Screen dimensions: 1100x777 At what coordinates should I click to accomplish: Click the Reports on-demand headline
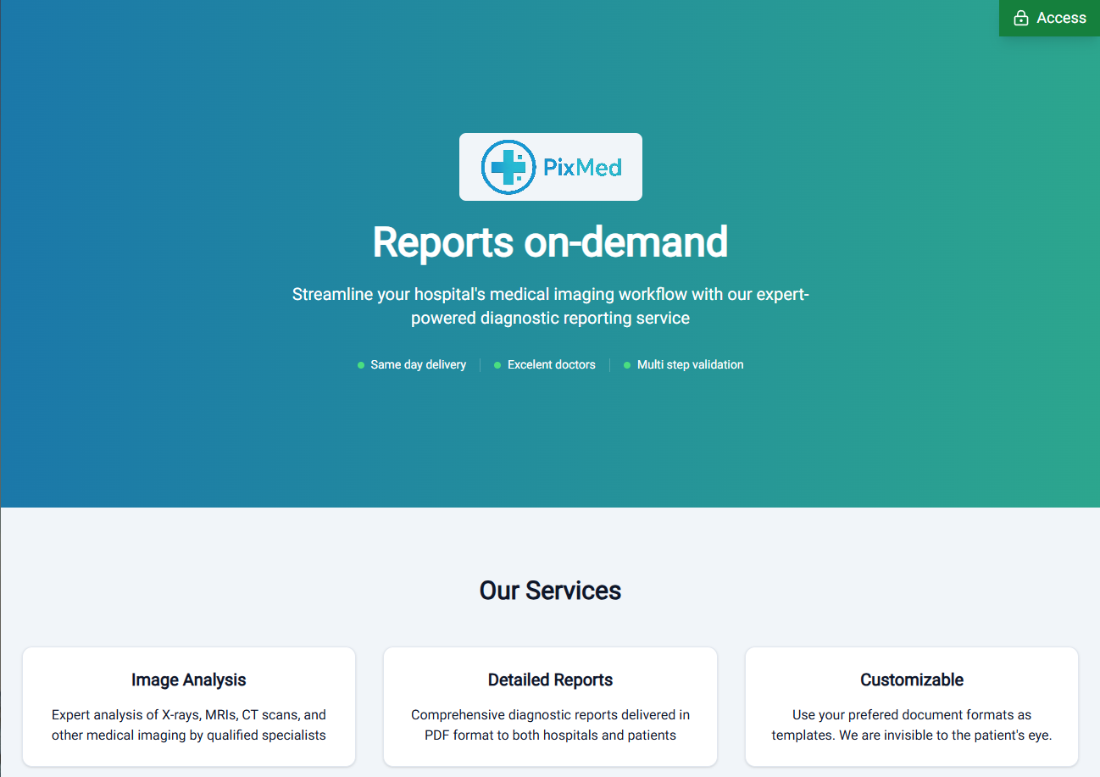click(x=550, y=242)
